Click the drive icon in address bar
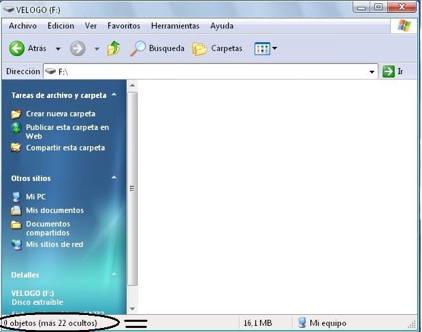 50,71
